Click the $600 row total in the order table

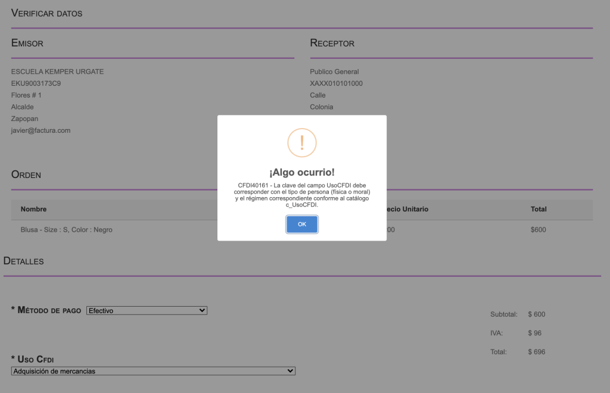click(x=539, y=230)
